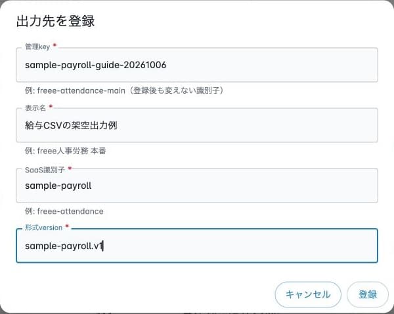Viewport: 394px width, 314px height.
Task: Click hint text 例: freee-attendance
Action: (x=64, y=211)
